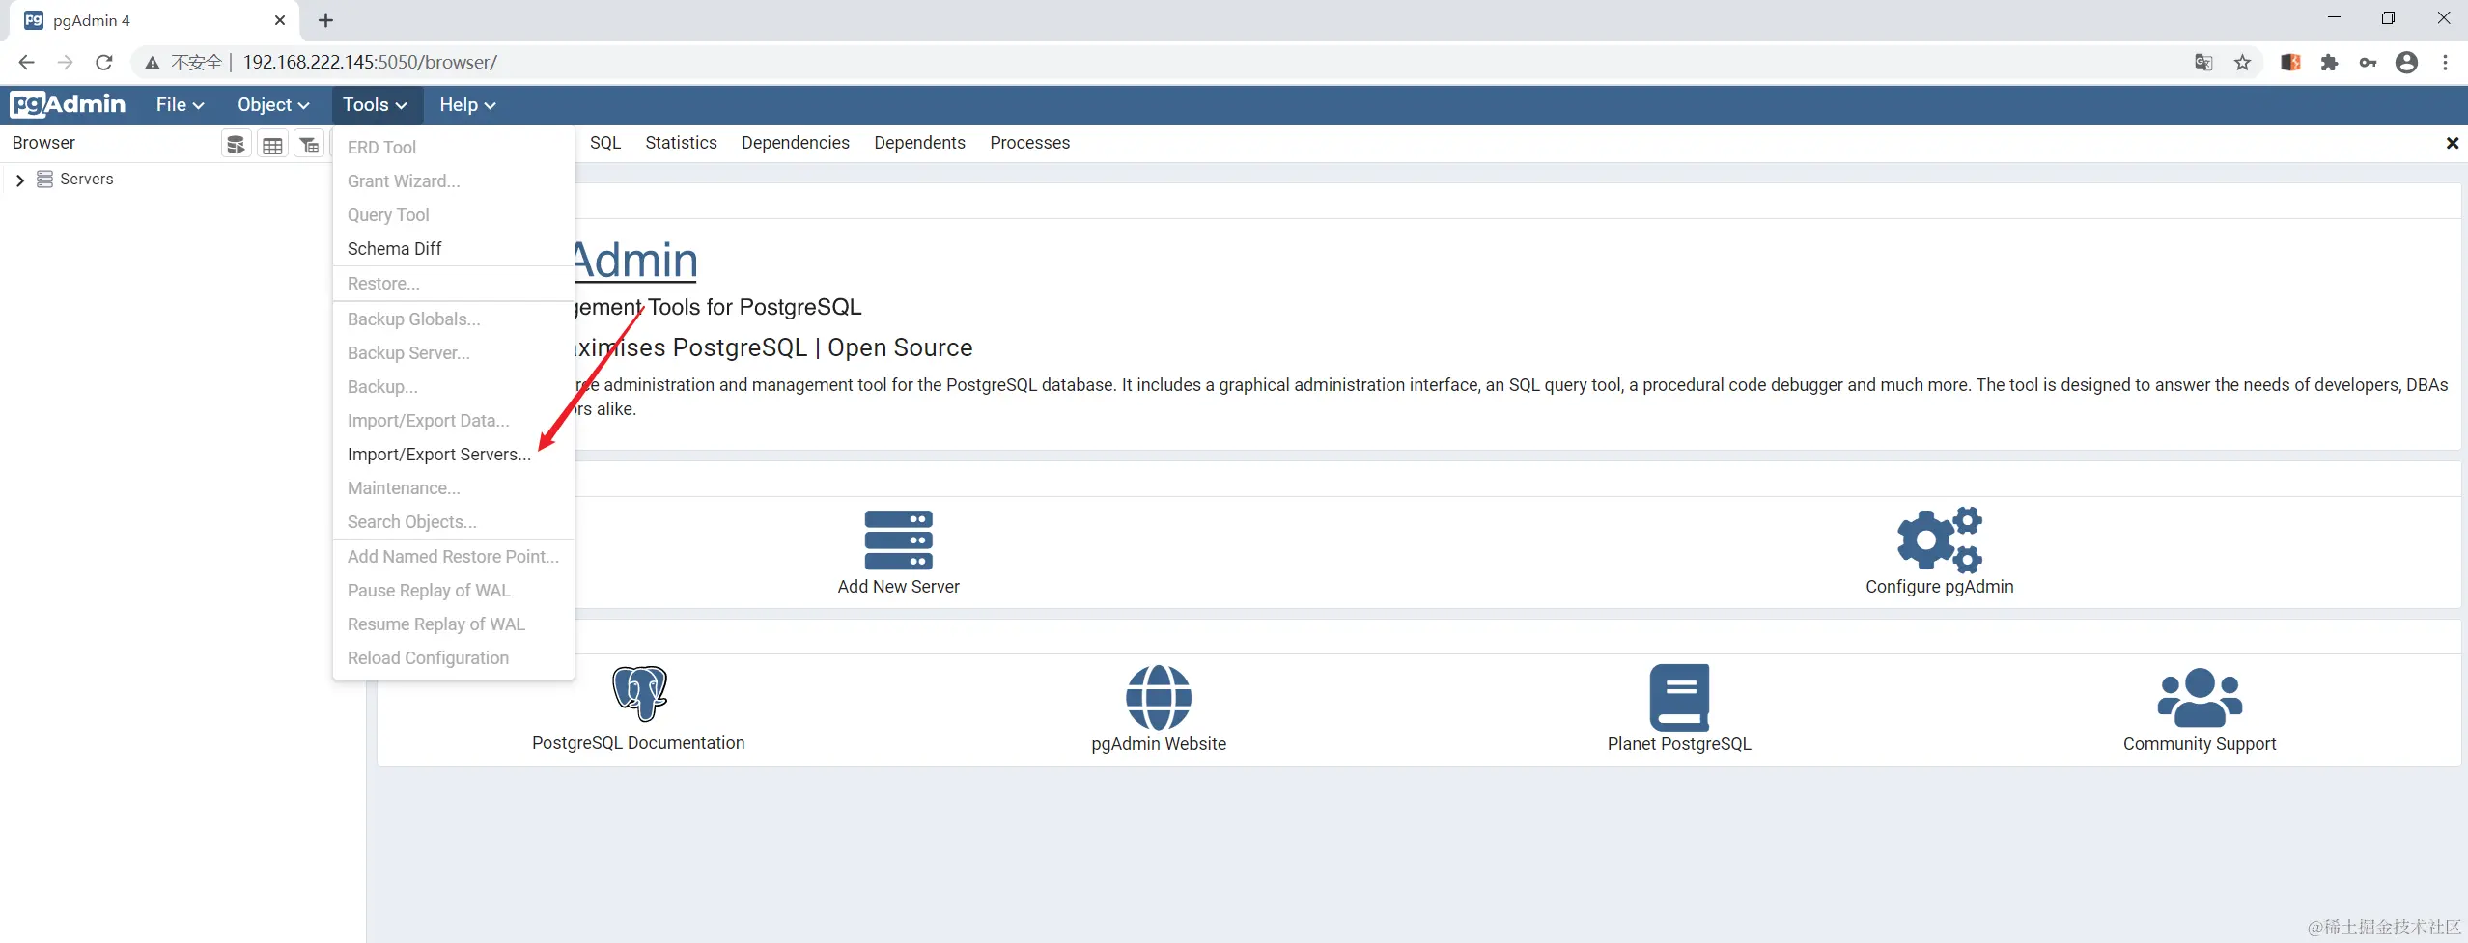The width and height of the screenshot is (2468, 943).
Task: Switch to the SQL tab
Action: click(605, 143)
